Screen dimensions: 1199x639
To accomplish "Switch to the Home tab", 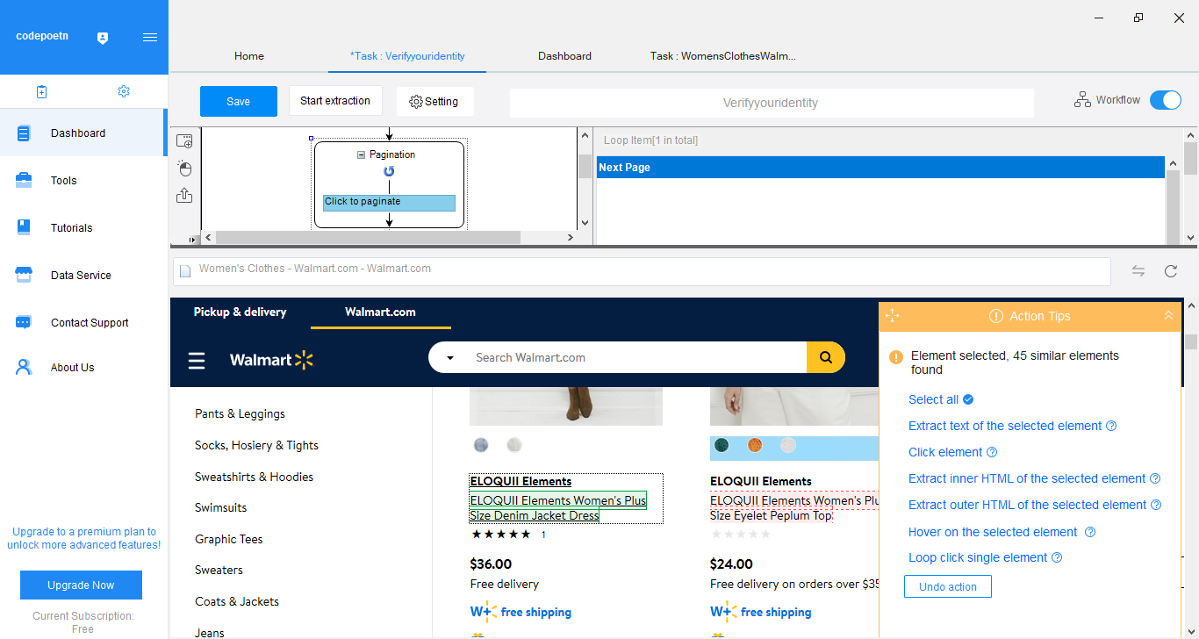I will pos(249,56).
